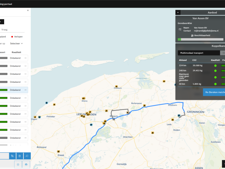The image size is (225, 169).
Task: Click the GRONINGEN city label on map
Action: coord(195,112)
